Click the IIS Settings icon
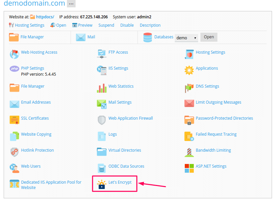 [102, 70]
